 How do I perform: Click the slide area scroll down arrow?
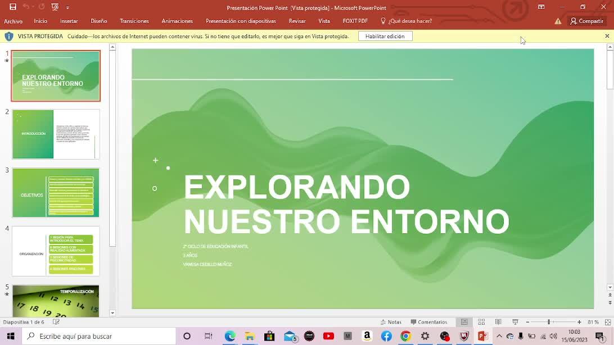coord(610,288)
